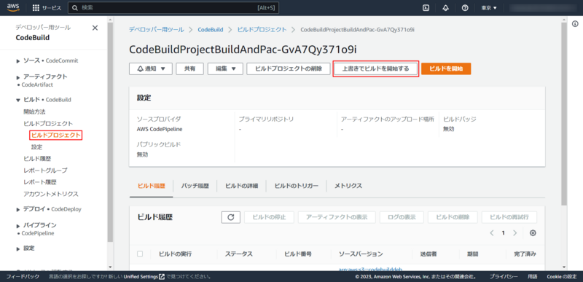The height and width of the screenshot is (282, 583).
Task: Go to previous page of build history
Action: (491, 233)
